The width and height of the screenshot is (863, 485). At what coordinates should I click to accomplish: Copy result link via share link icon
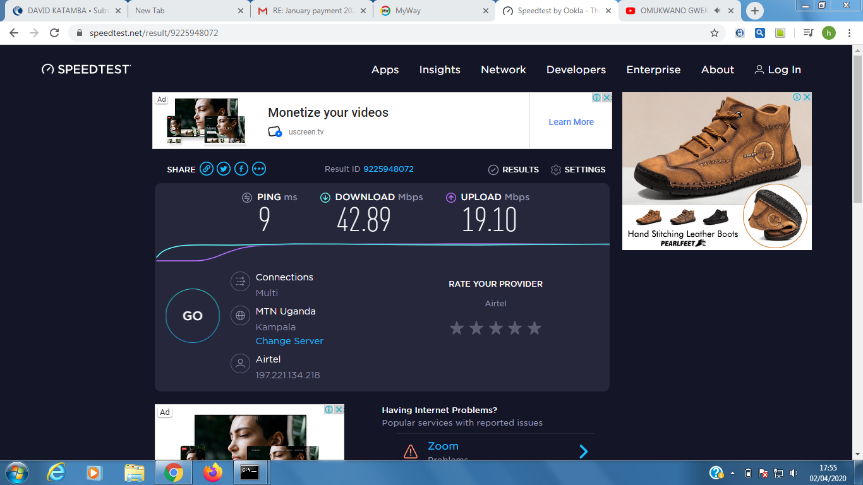tap(207, 169)
